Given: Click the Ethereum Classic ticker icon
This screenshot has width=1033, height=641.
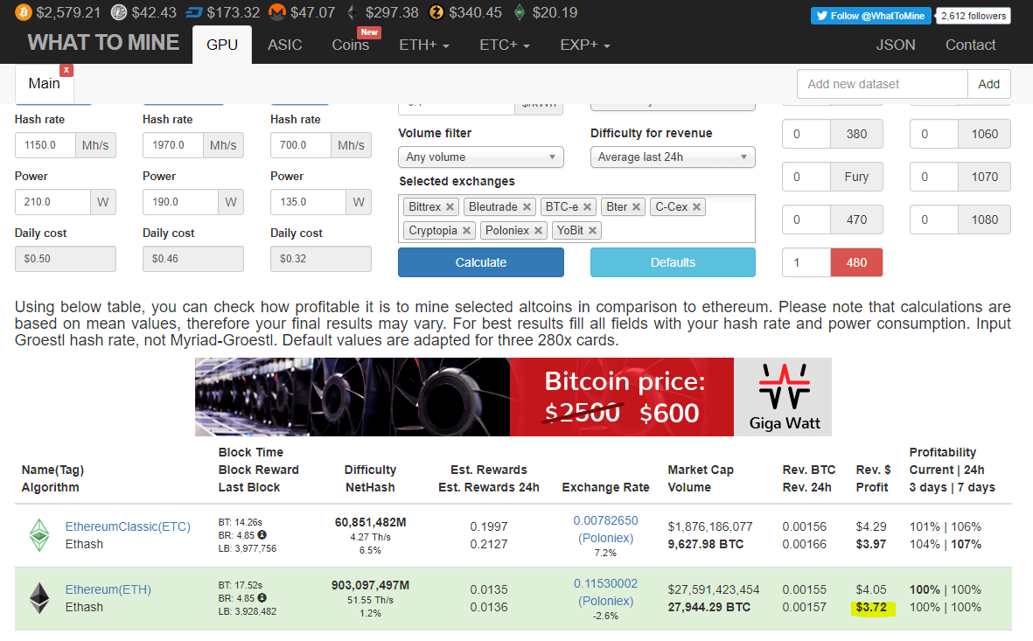Looking at the screenshot, I should [520, 12].
